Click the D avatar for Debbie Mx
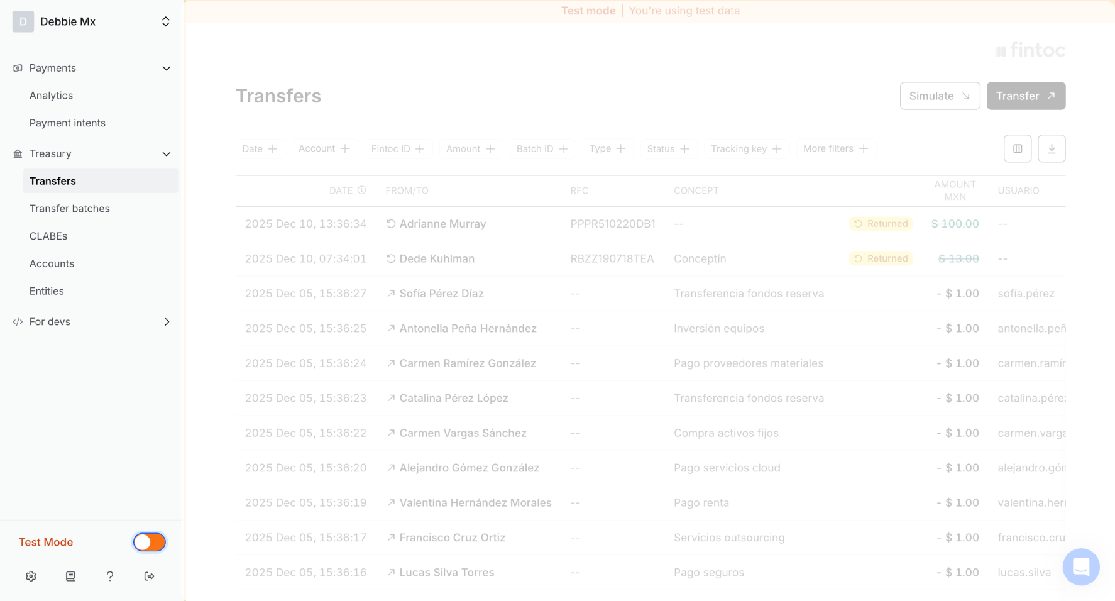 pyautogui.click(x=23, y=21)
